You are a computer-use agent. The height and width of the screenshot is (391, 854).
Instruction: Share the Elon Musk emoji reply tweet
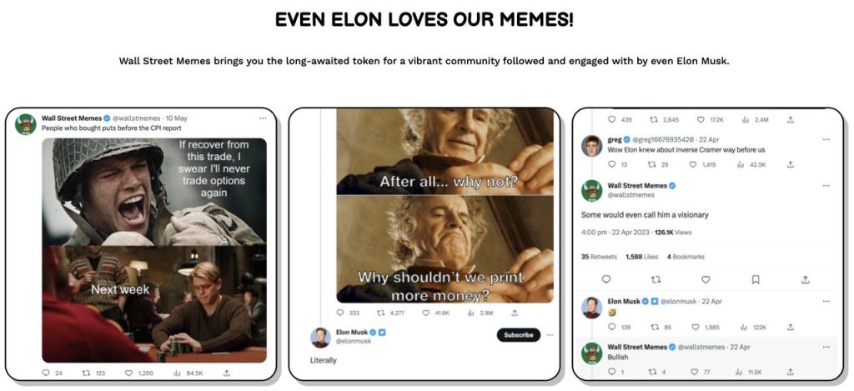point(806,327)
